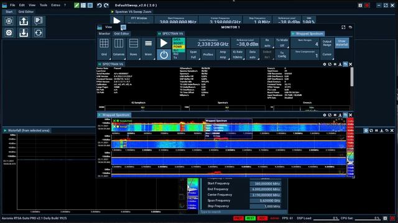Click the list view icon in top toolbar

click(83, 6)
